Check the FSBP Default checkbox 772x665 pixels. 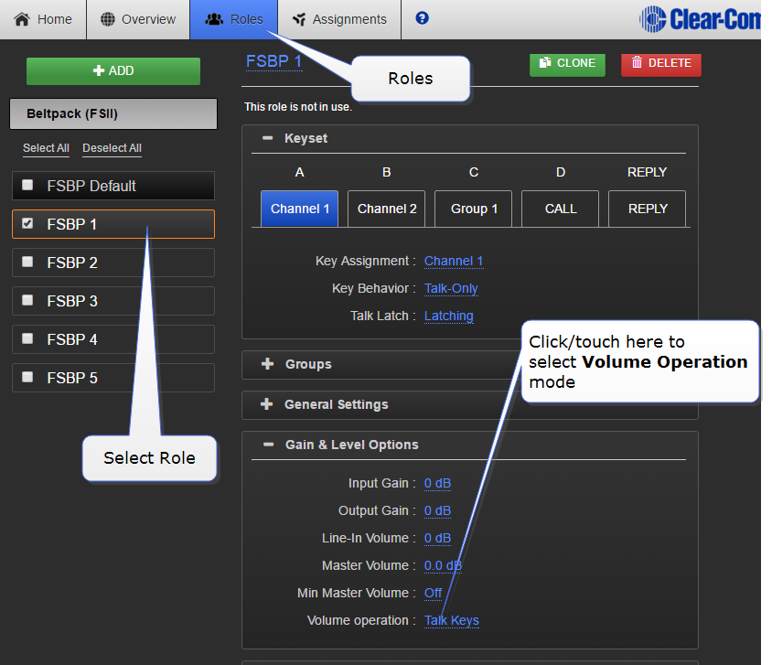[27, 185]
